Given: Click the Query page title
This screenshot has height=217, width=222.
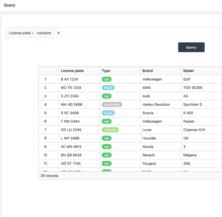Looking at the screenshot, I should [10, 5].
